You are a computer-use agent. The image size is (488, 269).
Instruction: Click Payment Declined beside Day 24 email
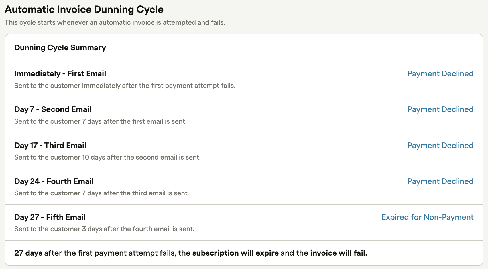click(440, 181)
